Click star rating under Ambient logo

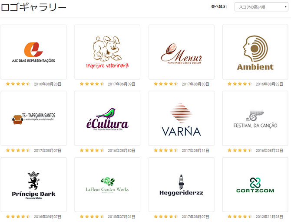pos(240,84)
